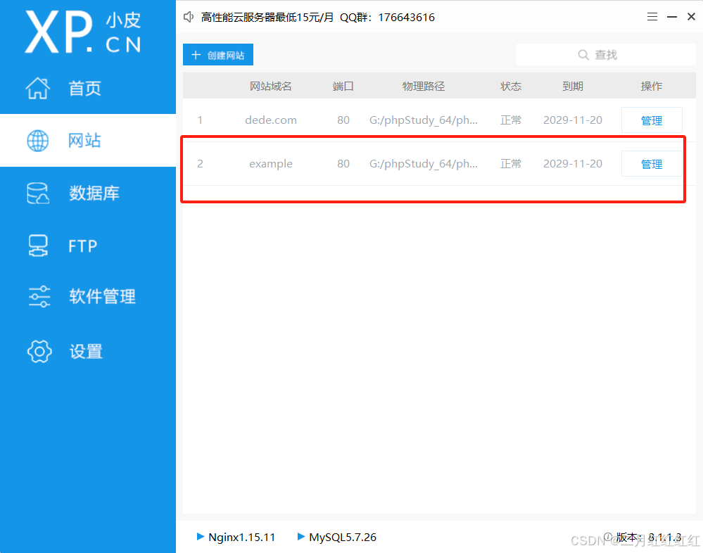The width and height of the screenshot is (703, 553).
Task: Open the hamburger menu icon in title bar
Action: click(652, 17)
